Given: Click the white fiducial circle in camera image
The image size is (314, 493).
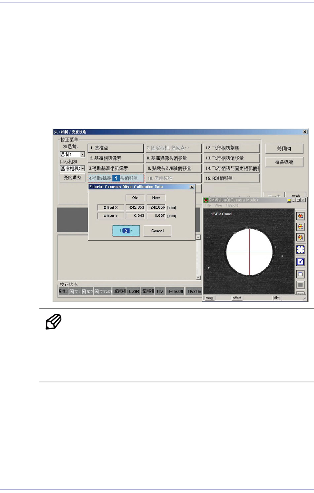Looking at the screenshot, I should click(249, 252).
